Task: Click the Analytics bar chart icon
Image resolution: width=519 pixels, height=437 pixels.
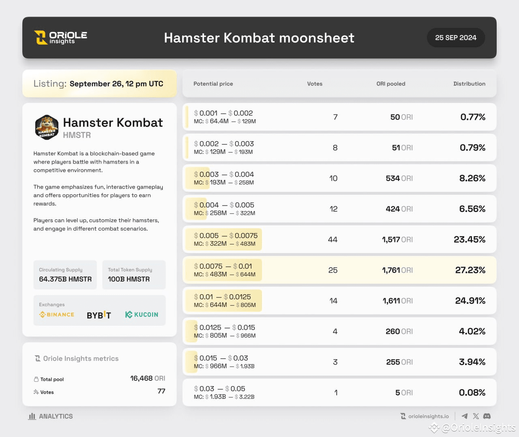Action: pyautogui.click(x=32, y=416)
